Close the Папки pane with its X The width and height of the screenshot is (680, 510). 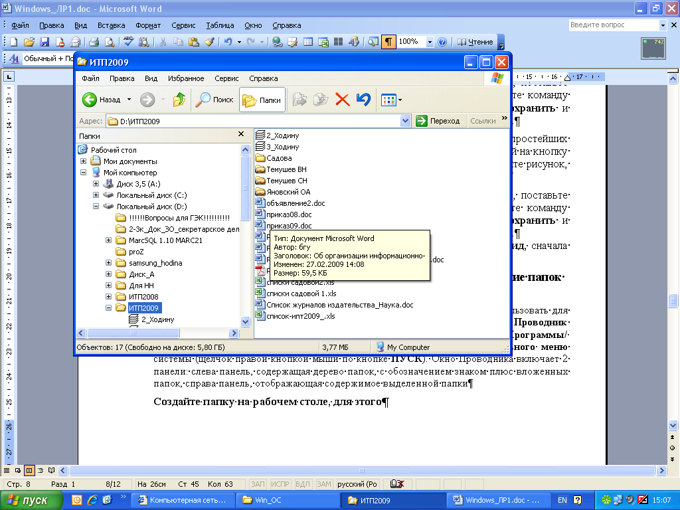click(241, 134)
